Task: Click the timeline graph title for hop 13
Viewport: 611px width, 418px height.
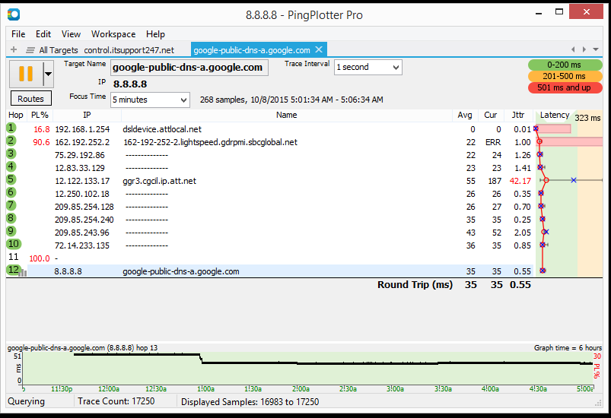Action: [82, 347]
